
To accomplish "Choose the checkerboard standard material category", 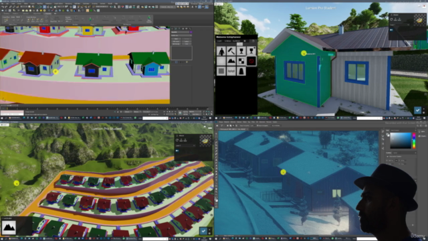I will click(x=241, y=61).
